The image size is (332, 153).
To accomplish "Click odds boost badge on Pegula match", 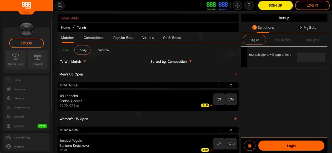I will [205, 150].
